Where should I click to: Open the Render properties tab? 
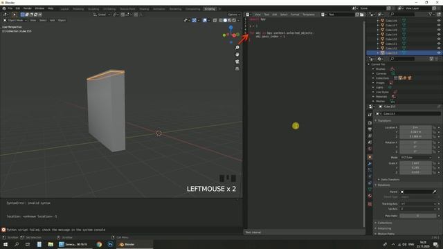[370, 123]
